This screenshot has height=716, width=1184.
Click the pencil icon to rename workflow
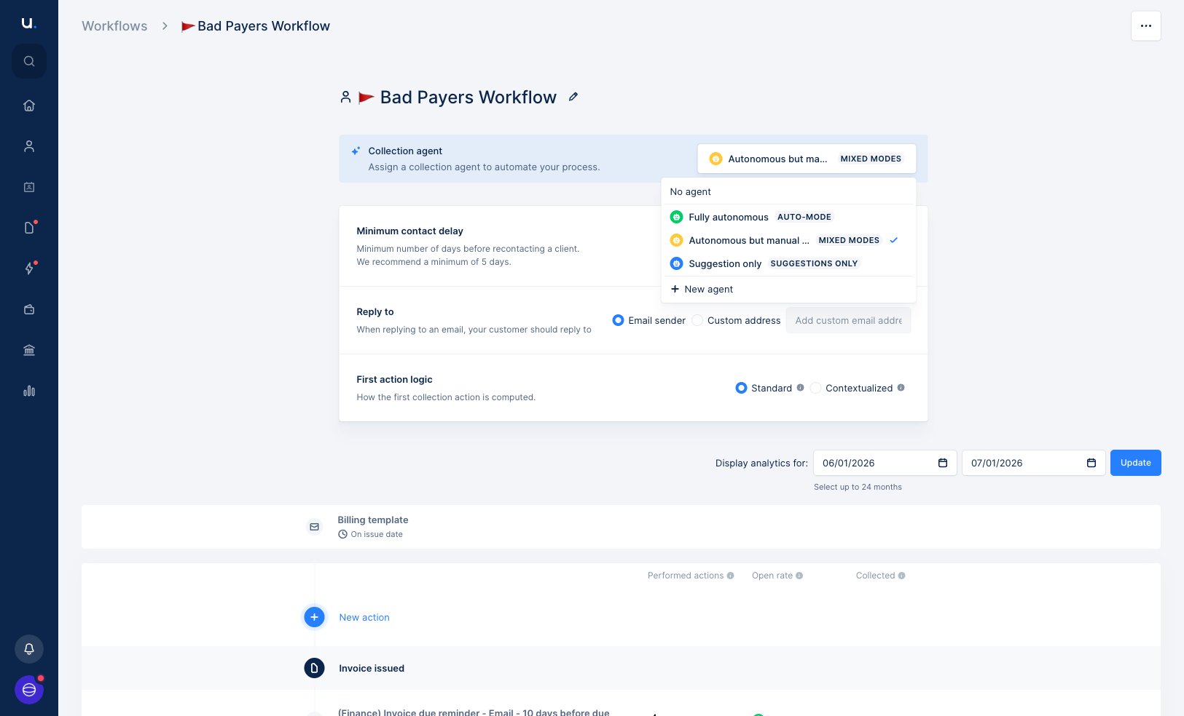(x=573, y=97)
